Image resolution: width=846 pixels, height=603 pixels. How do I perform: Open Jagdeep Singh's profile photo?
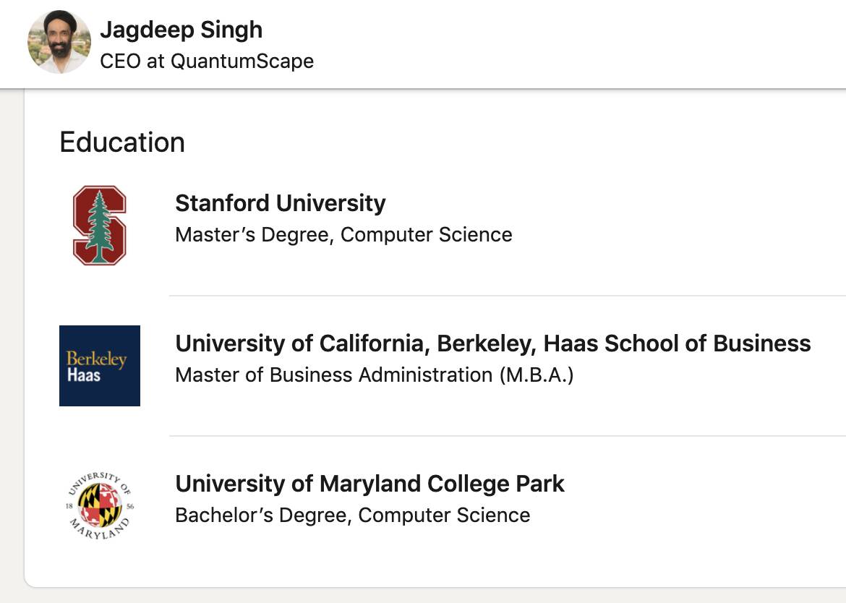click(59, 42)
